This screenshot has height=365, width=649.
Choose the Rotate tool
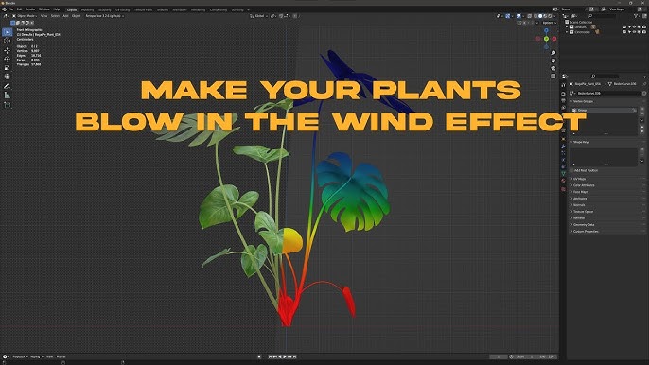click(x=7, y=60)
